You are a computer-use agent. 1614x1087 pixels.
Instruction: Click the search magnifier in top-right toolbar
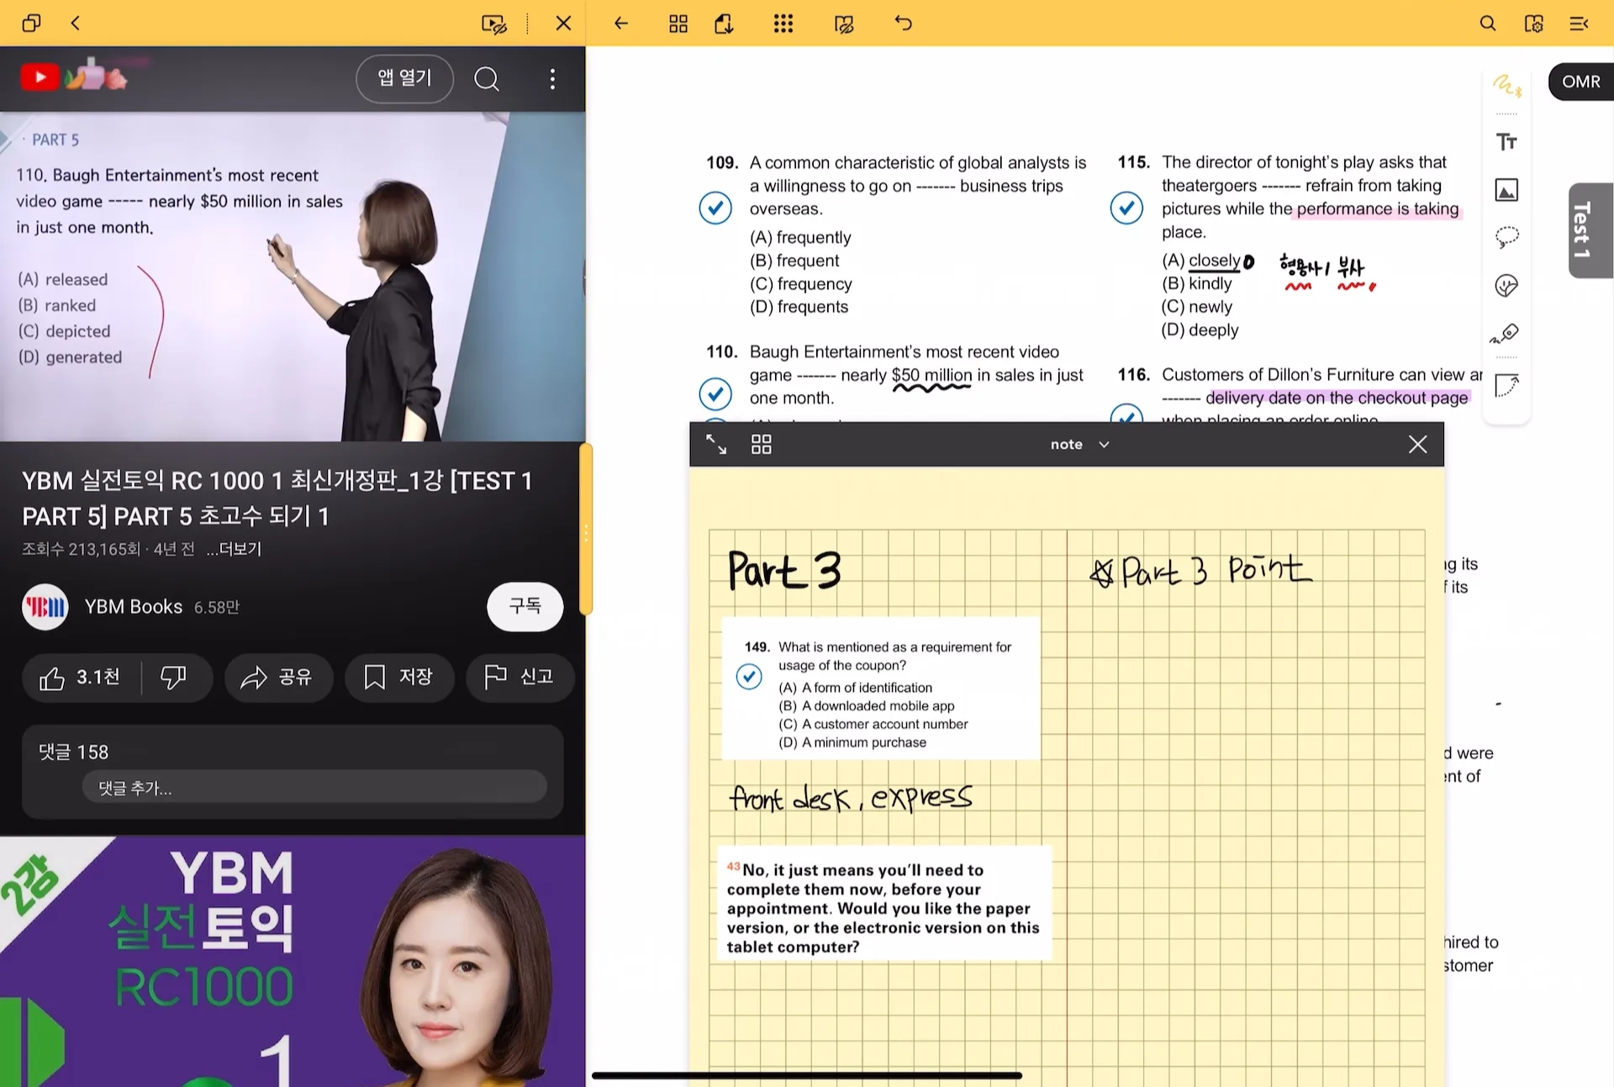pyautogui.click(x=1487, y=24)
